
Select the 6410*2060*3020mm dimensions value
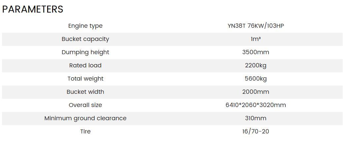point(256,105)
